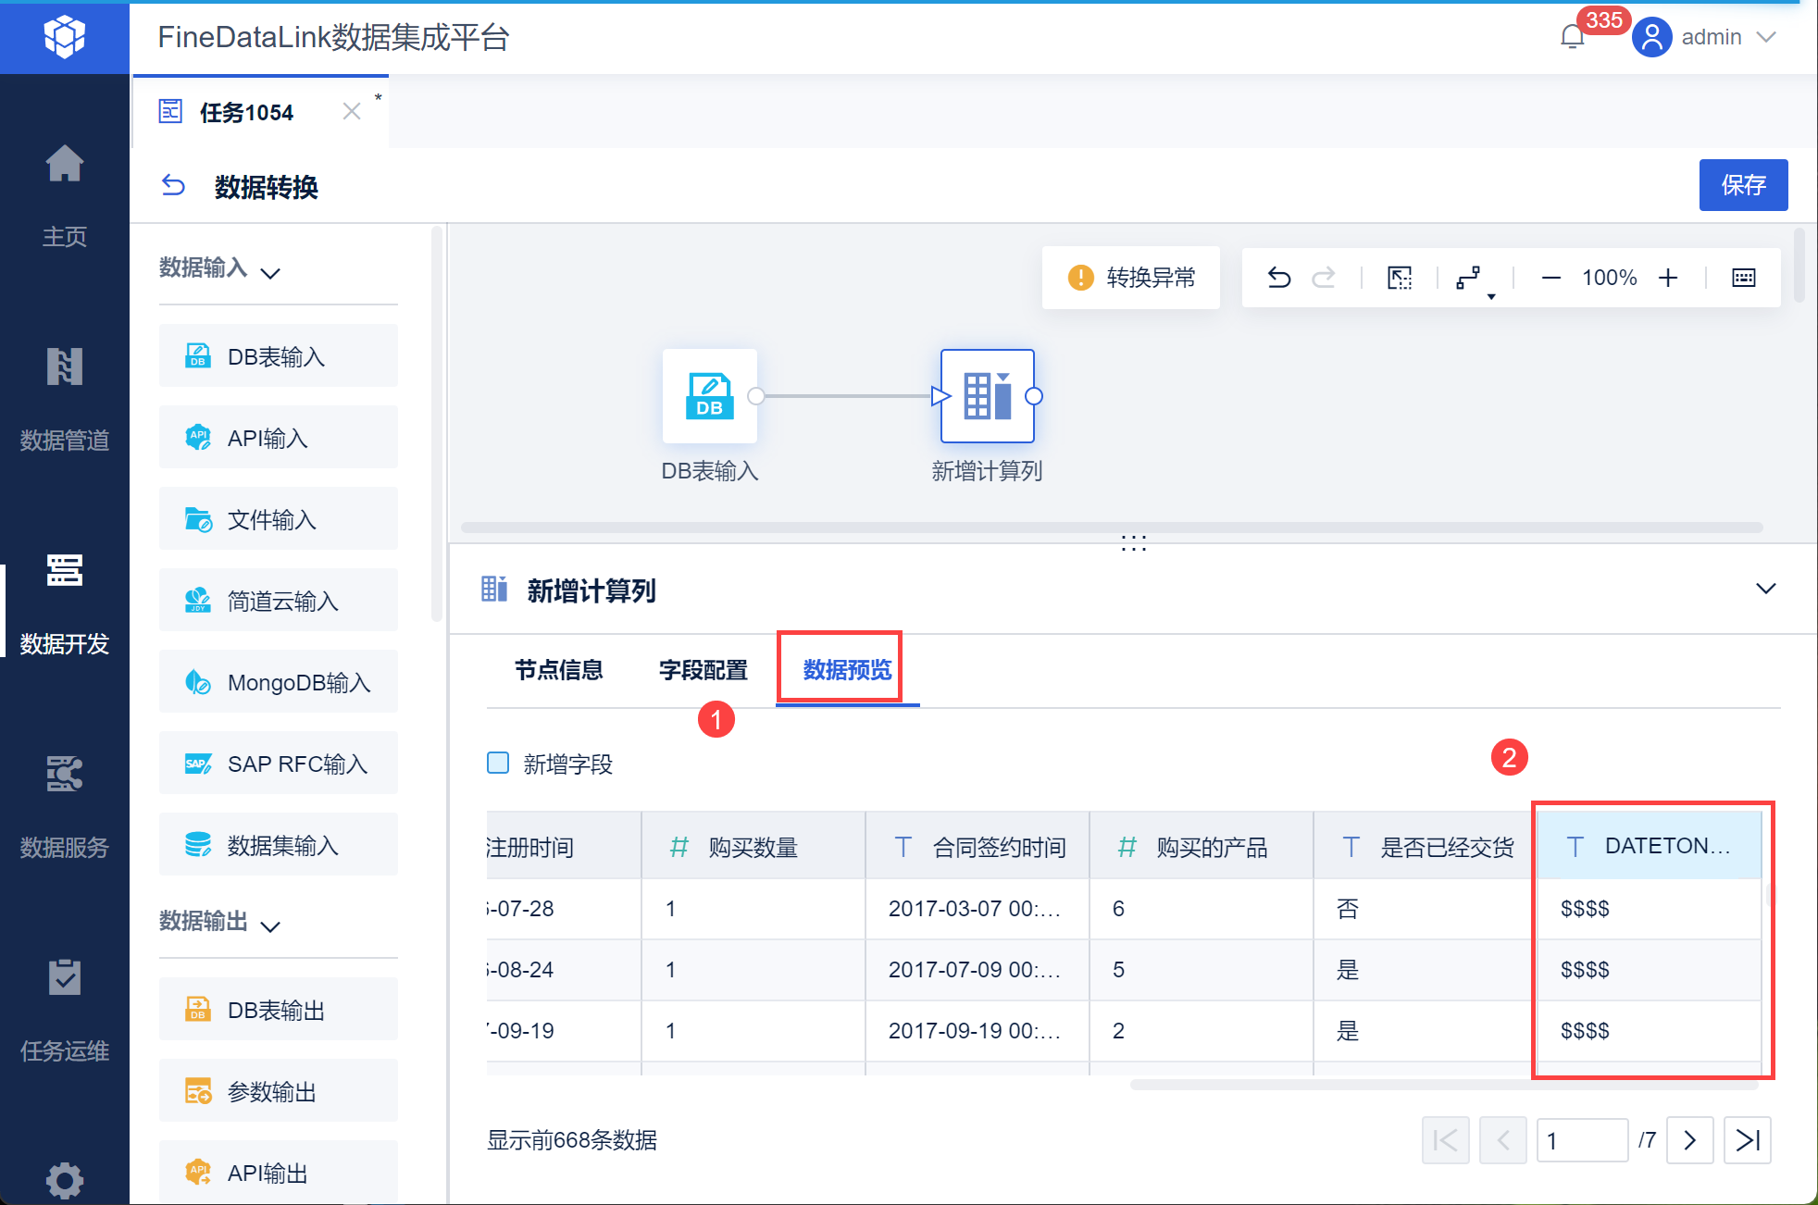This screenshot has width=1818, height=1205.
Task: Click the fit-to-canvas selection icon
Action: coord(1400,278)
